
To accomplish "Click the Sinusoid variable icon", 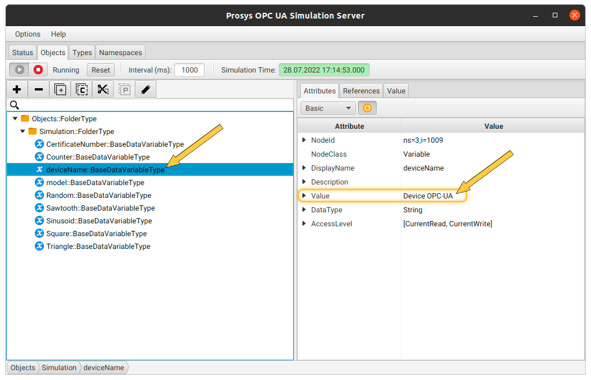I will 39,220.
